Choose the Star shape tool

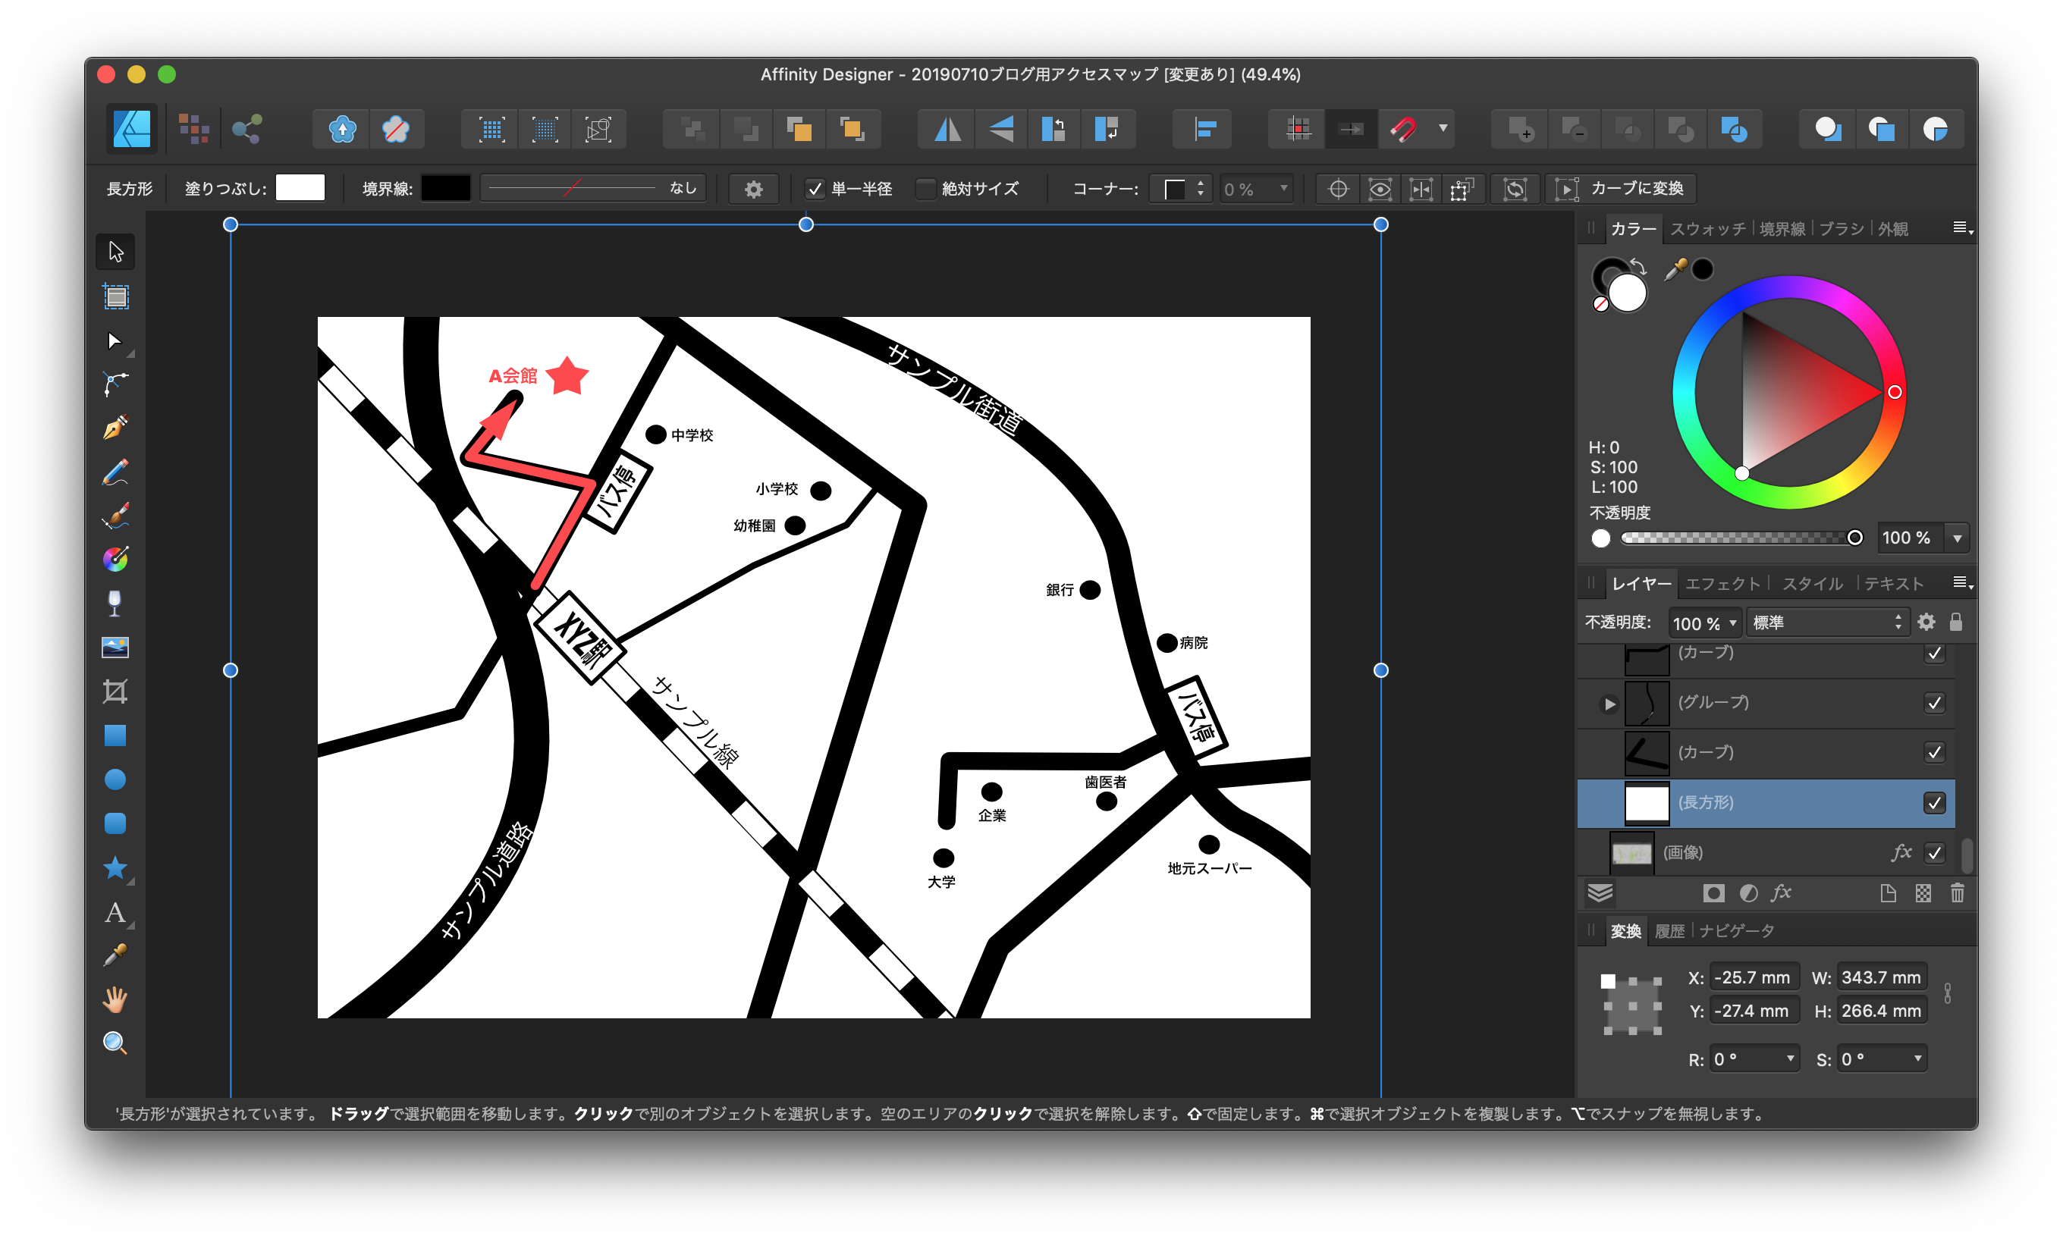click(x=115, y=868)
